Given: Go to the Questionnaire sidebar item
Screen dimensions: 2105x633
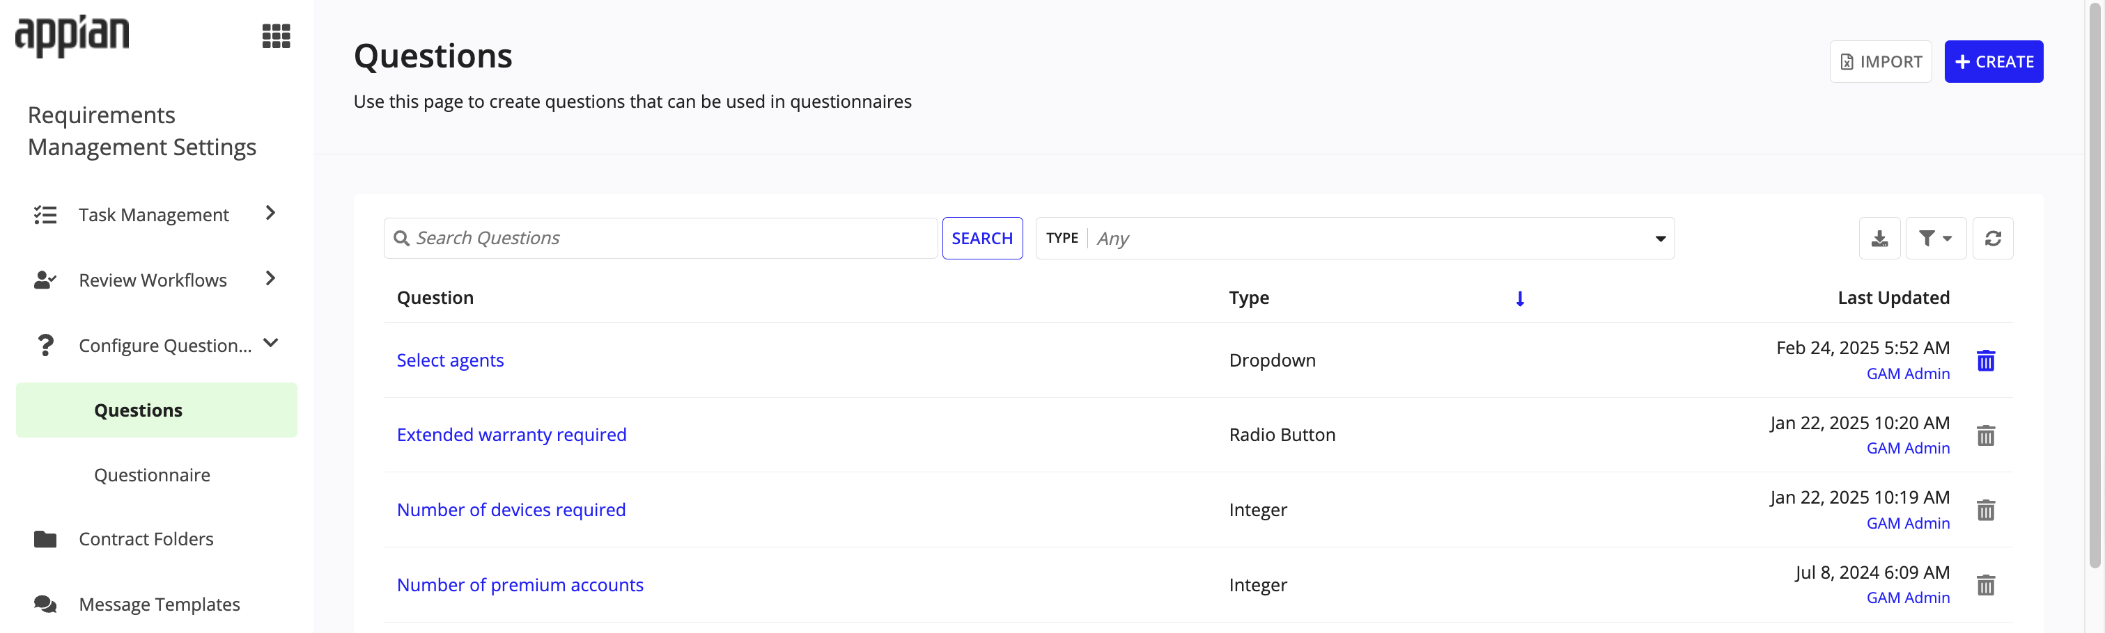Looking at the screenshot, I should click(x=152, y=474).
